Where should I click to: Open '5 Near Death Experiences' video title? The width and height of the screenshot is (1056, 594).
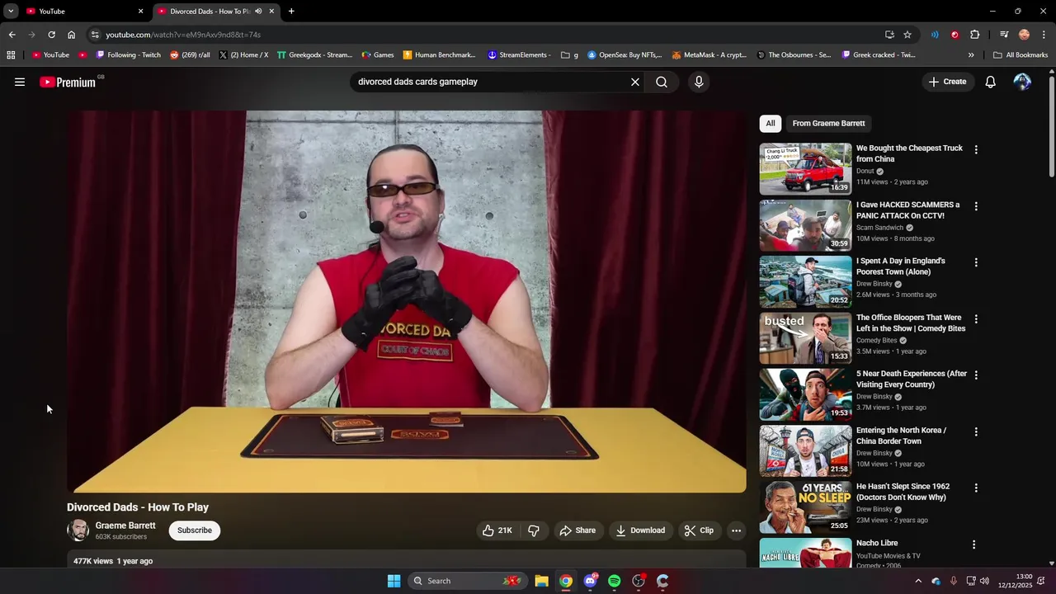coord(912,379)
